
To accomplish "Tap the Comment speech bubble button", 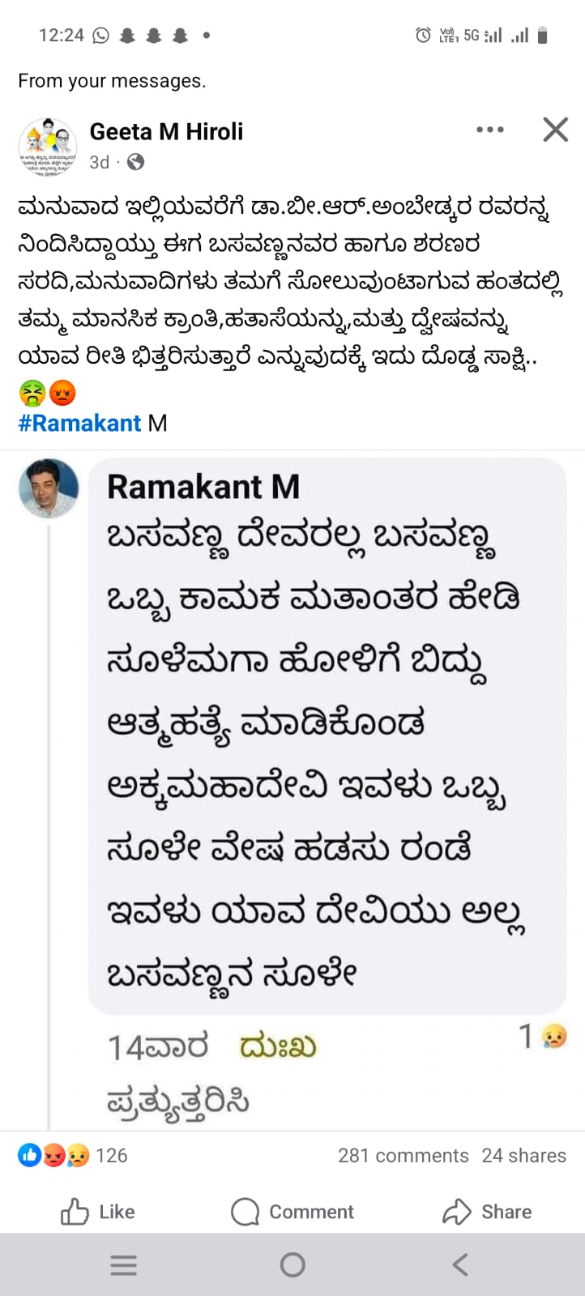I will click(292, 1212).
